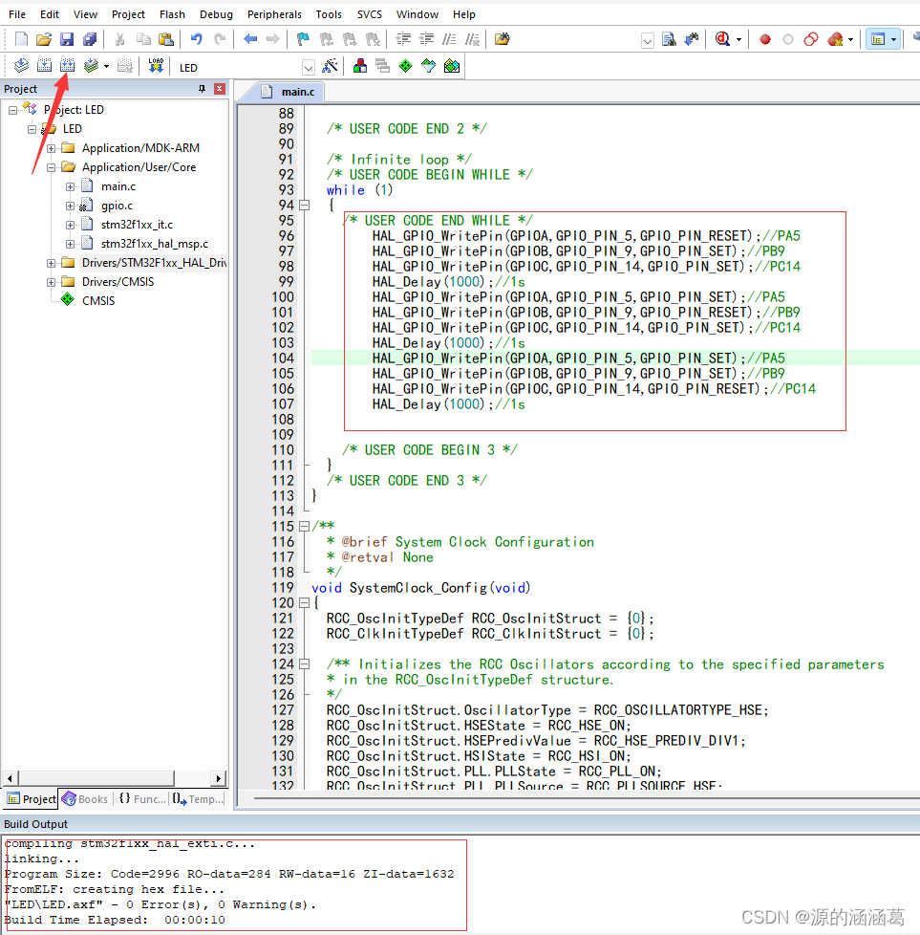Viewport: 920px width, 935px height.
Task: Create a new file with the New icon
Action: pos(21,39)
